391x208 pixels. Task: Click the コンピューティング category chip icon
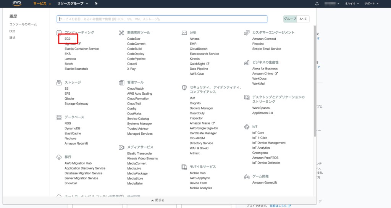pos(59,33)
